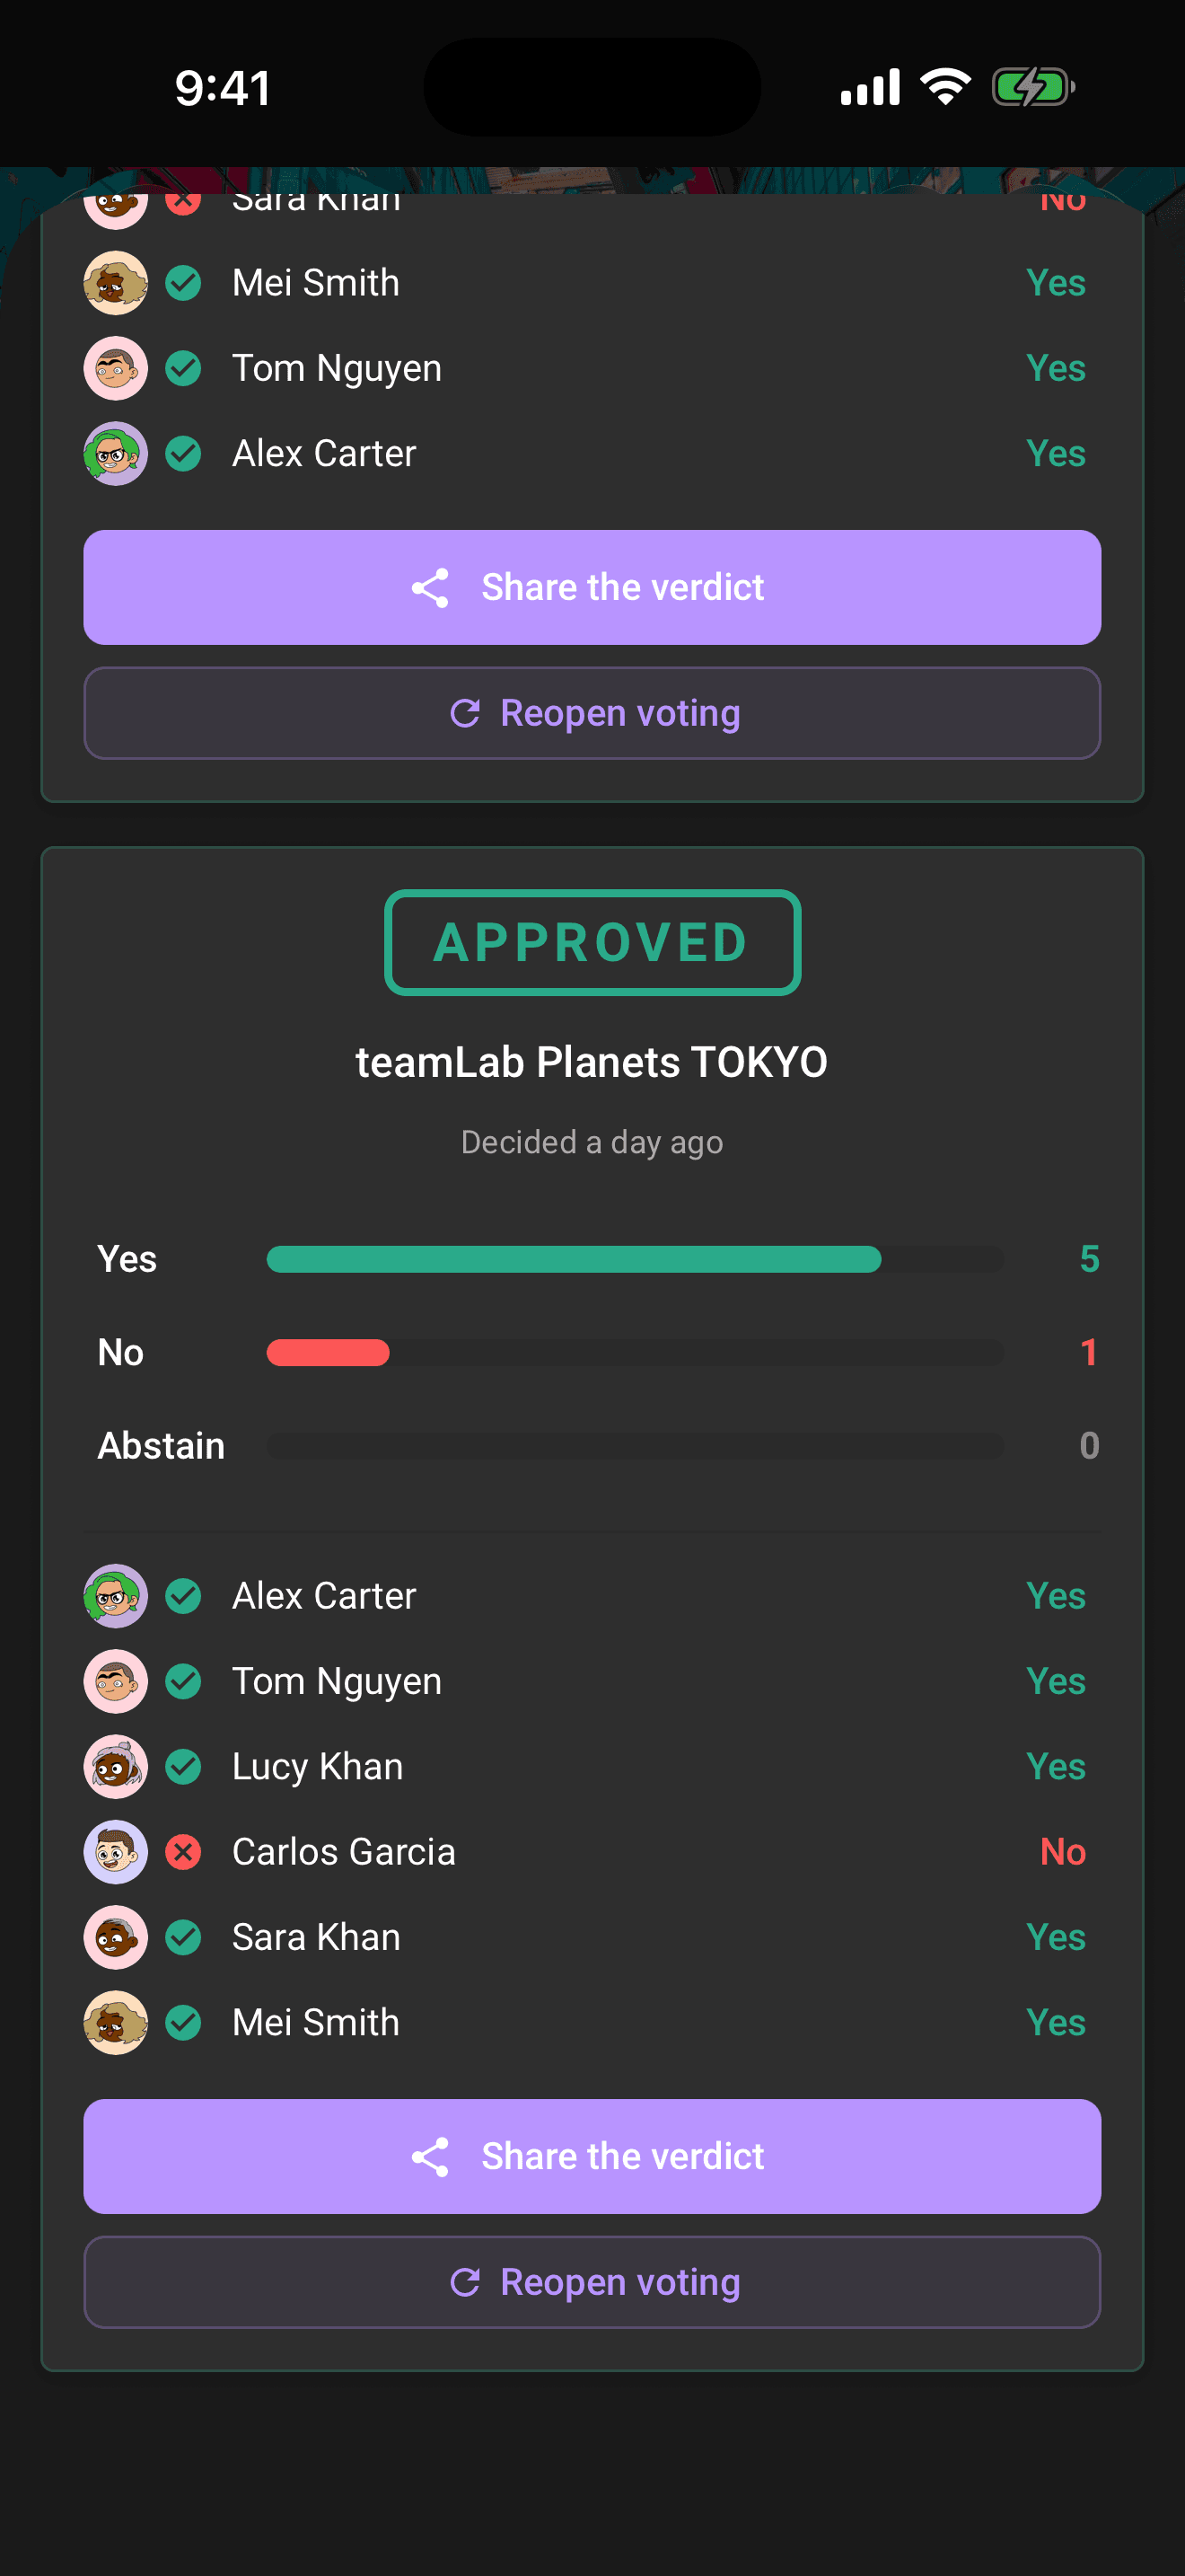Tap the teamLab Planets TOKYO title

click(x=592, y=1062)
